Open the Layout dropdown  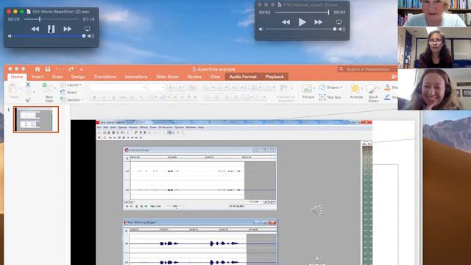(71, 85)
